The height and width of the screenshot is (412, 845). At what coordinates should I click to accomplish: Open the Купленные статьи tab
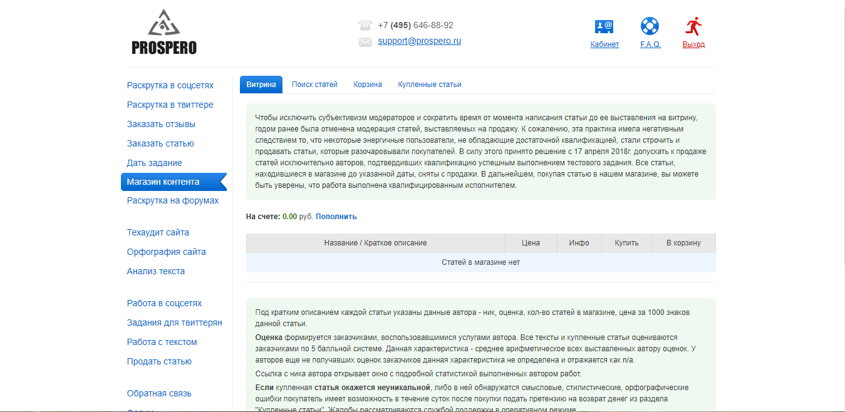click(430, 85)
